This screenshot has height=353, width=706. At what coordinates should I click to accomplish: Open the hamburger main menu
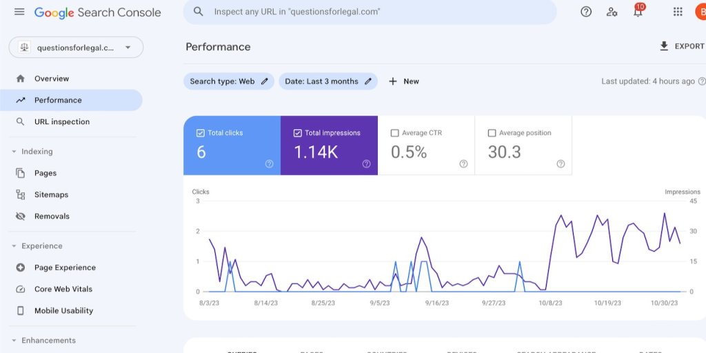(x=19, y=12)
